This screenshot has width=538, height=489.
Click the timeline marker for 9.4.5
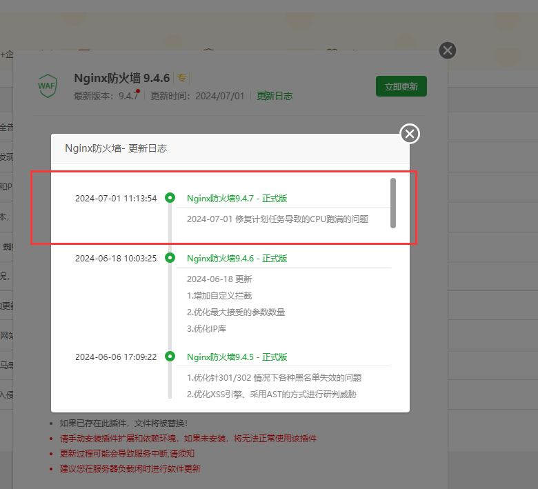170,356
